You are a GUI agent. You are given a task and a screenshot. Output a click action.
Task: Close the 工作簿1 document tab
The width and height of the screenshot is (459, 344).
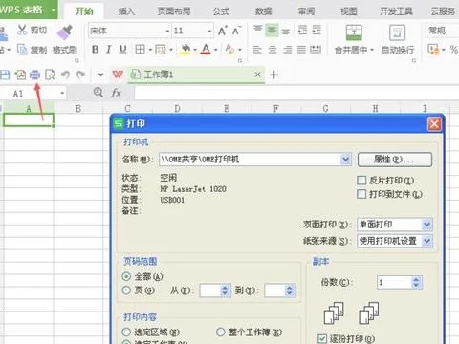coord(257,75)
